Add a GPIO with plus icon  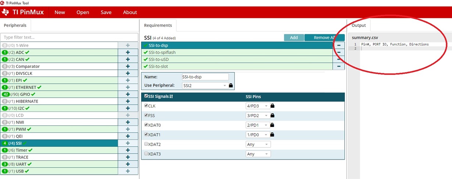pyautogui.click(x=128, y=94)
